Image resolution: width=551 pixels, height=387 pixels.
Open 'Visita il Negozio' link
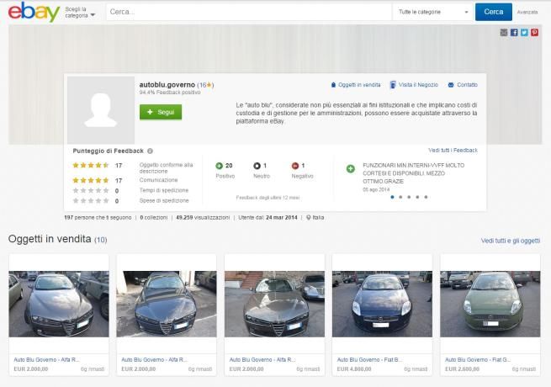(418, 85)
